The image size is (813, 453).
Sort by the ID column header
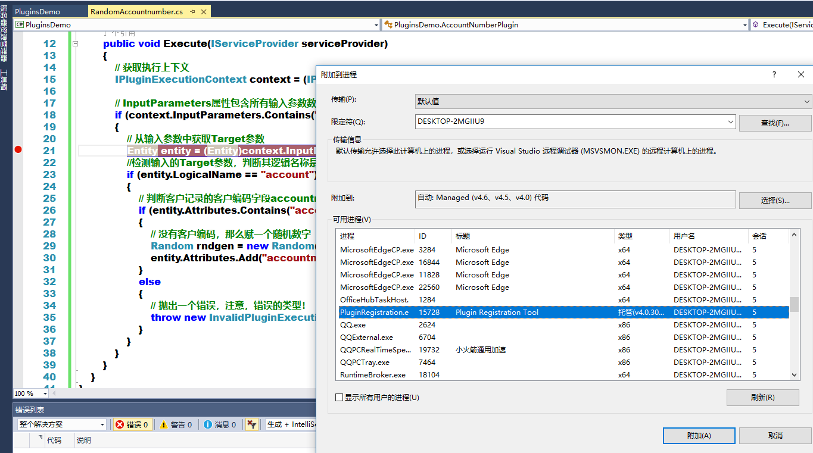coord(433,236)
